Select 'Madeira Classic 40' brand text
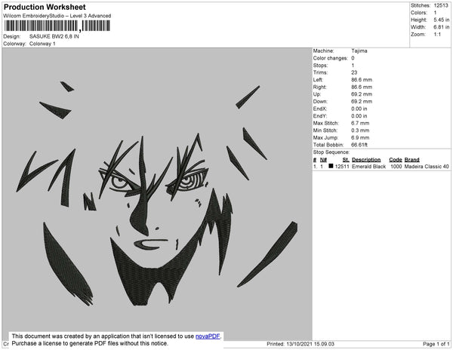Screen dimensions: 453x350 click(x=427, y=167)
